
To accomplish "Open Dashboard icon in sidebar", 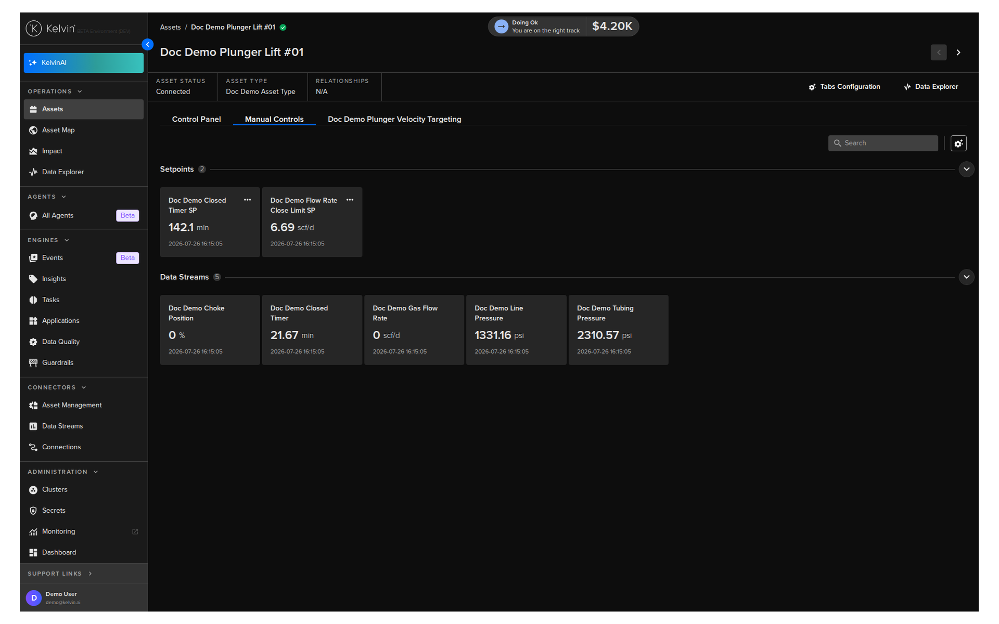I will [33, 553].
